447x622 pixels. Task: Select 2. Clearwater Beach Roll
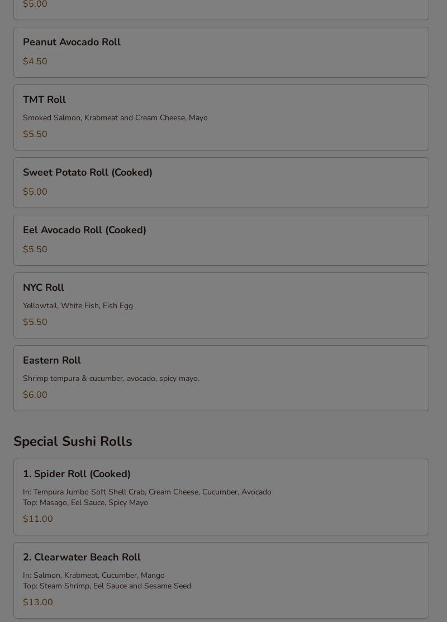click(221, 581)
